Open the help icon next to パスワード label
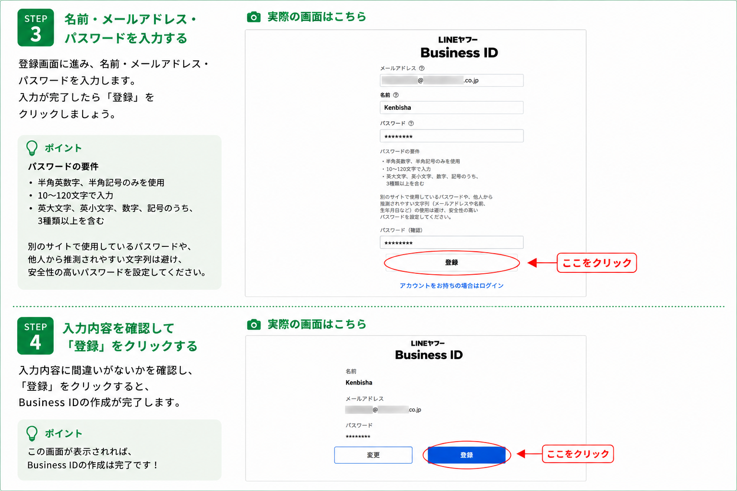The height and width of the screenshot is (491, 737). click(x=411, y=123)
